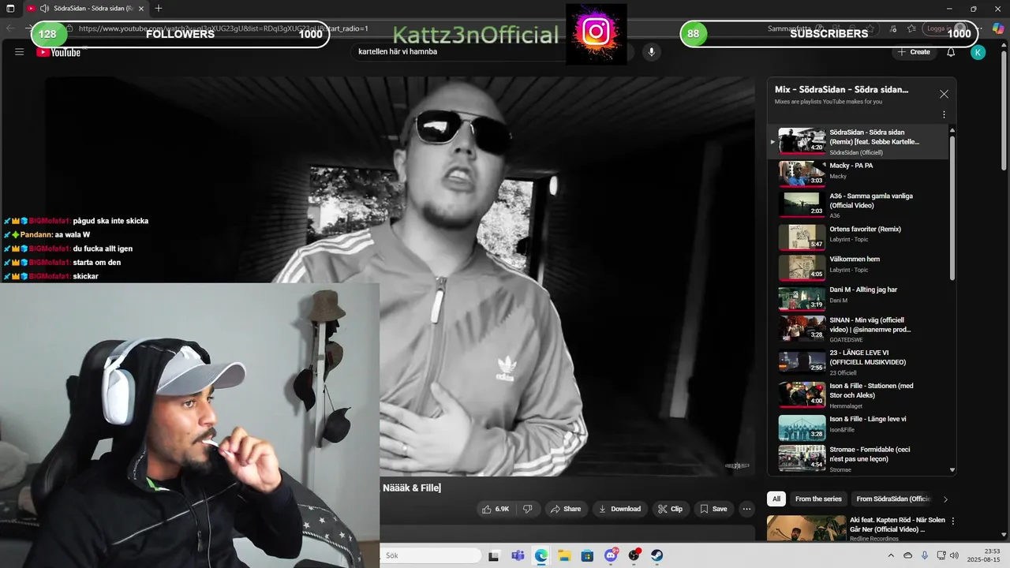Viewport: 1010px width, 568px height.
Task: Select the All filter chip
Action: (x=776, y=499)
